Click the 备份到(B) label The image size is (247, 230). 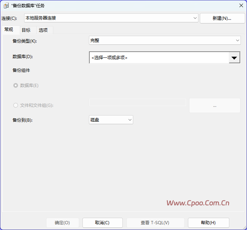[x=22, y=120]
